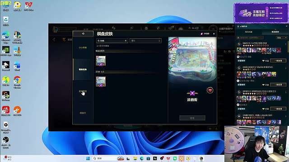
Task: Expand the fourth recommended lineup card
Action: coord(286,116)
